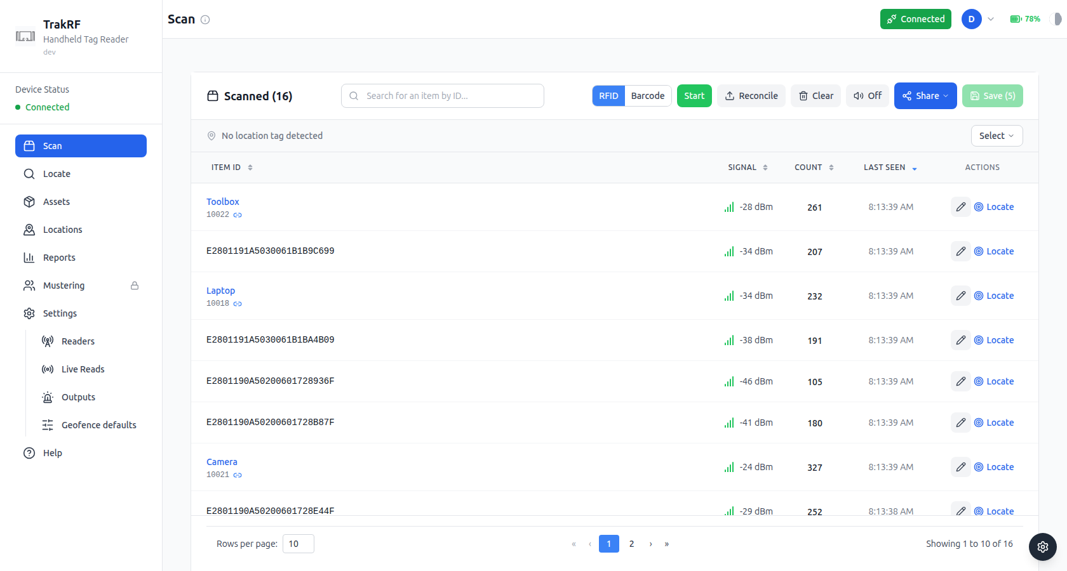Click edit pencil for E2801191A5030061B1BA4B09

click(960, 340)
